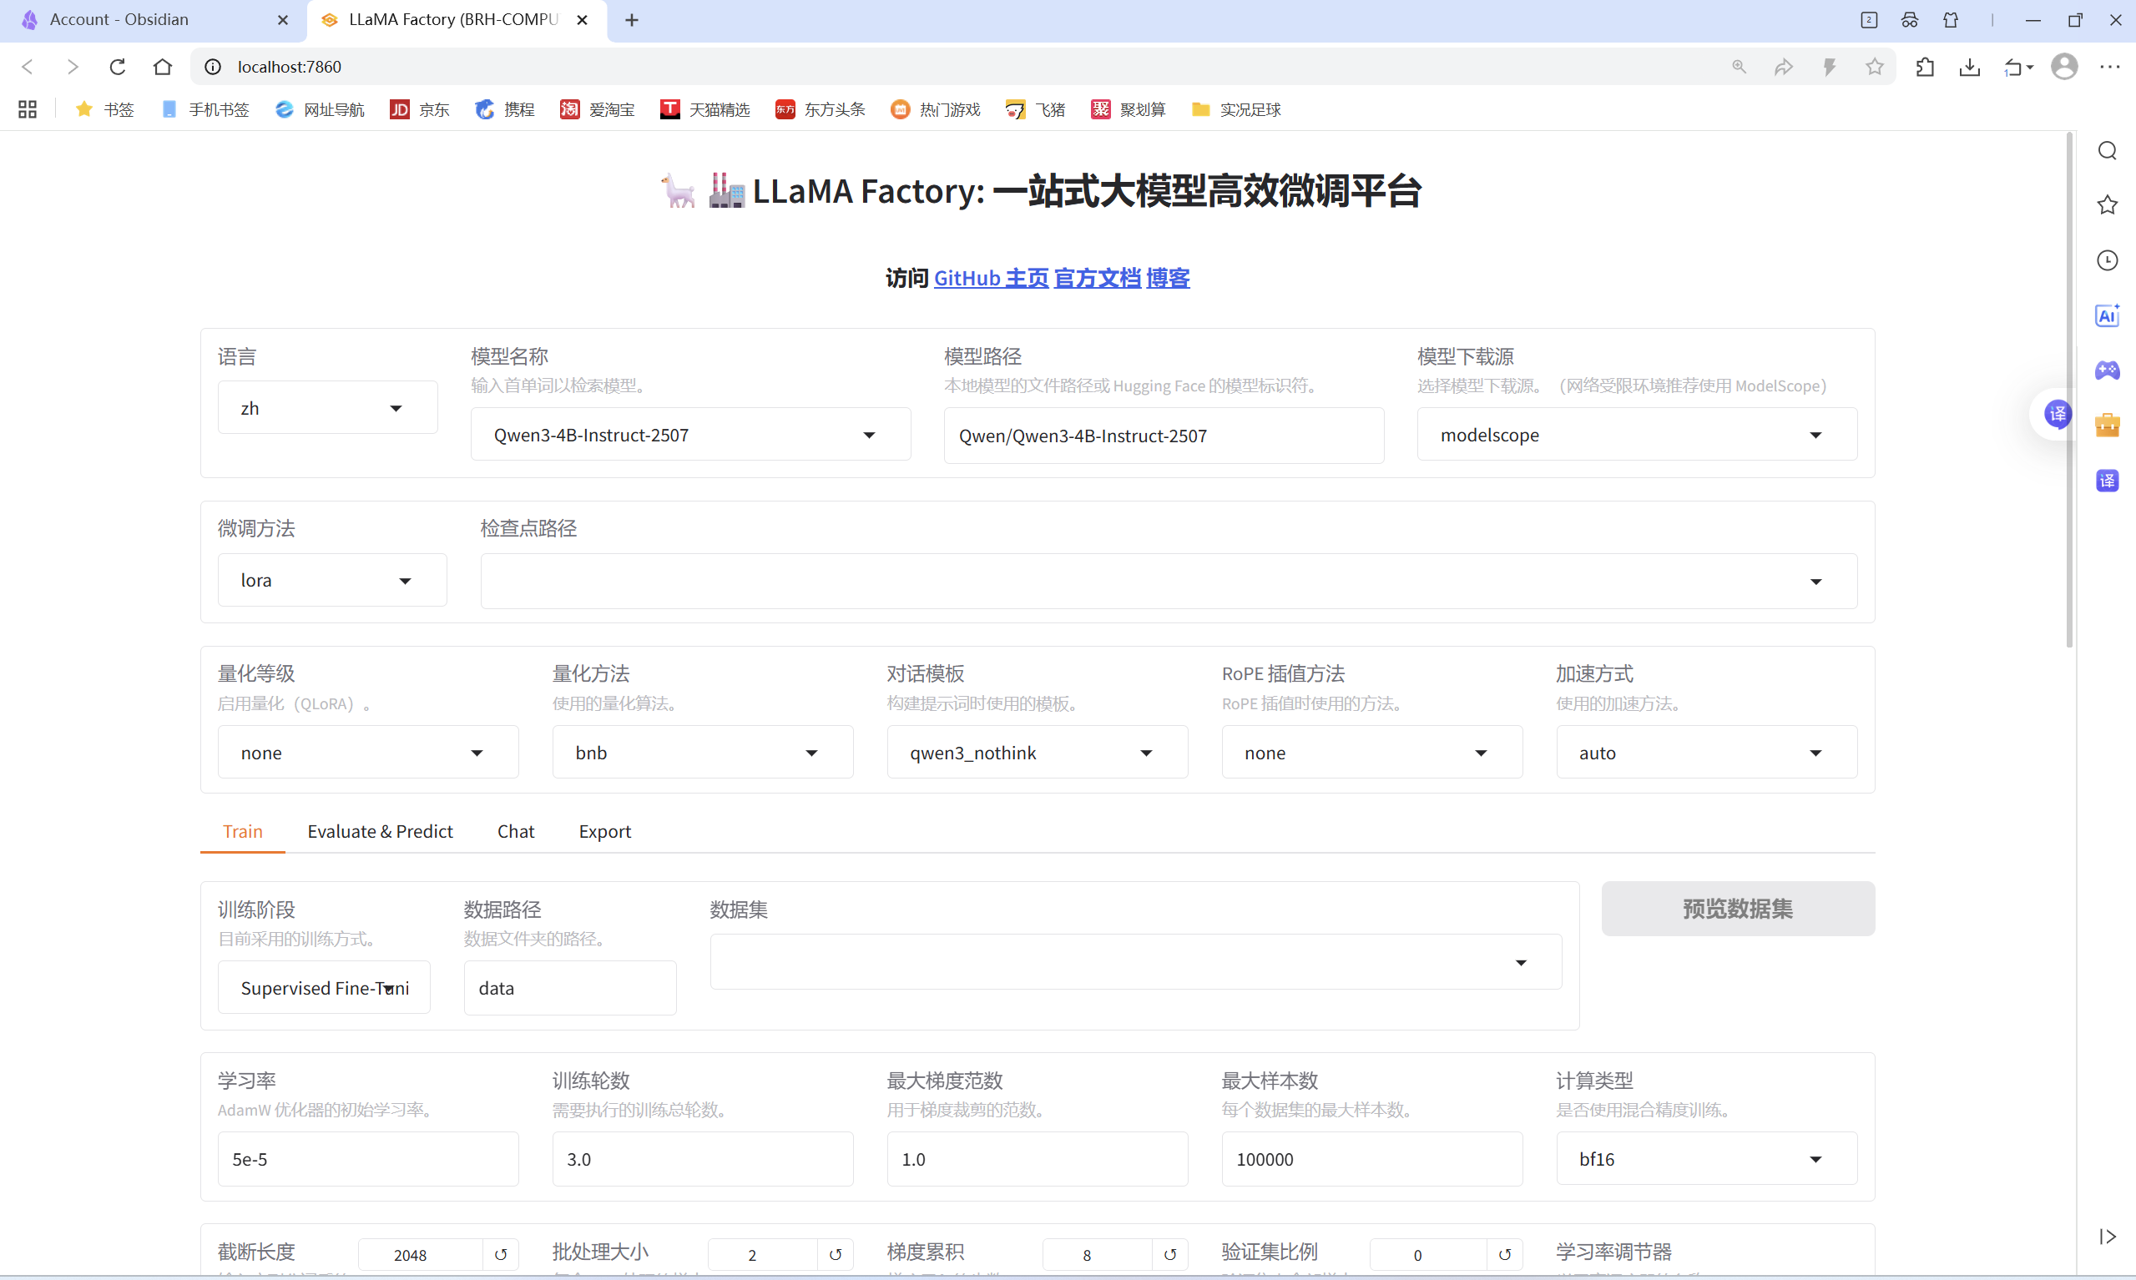Click the browser forward arrow
The height and width of the screenshot is (1280, 2136).
(73, 67)
